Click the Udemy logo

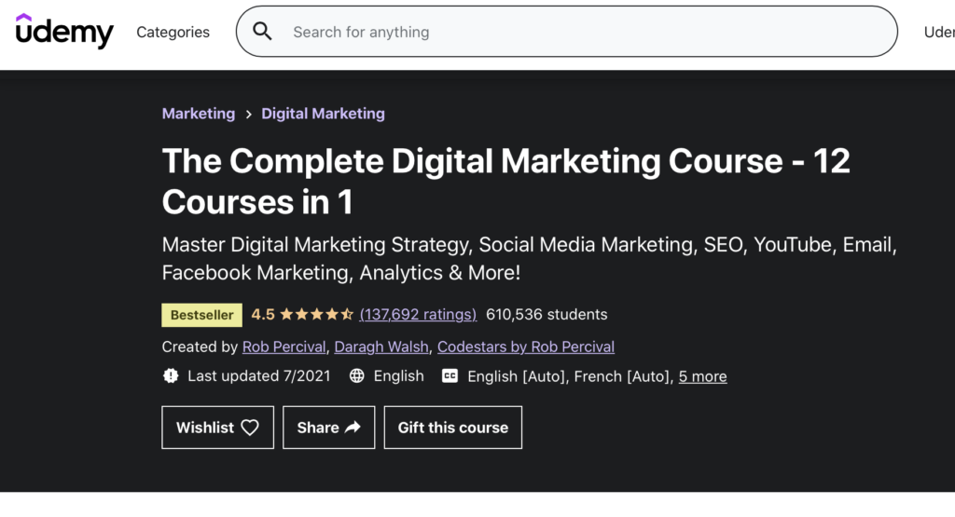point(64,31)
